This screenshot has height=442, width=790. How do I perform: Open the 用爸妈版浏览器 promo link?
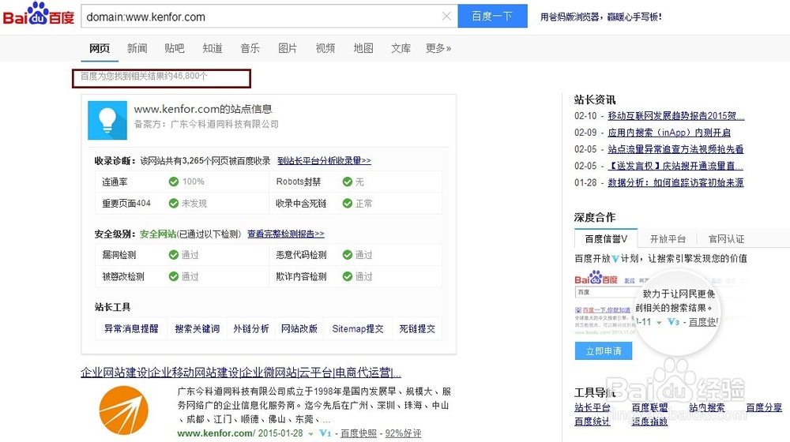(601, 17)
